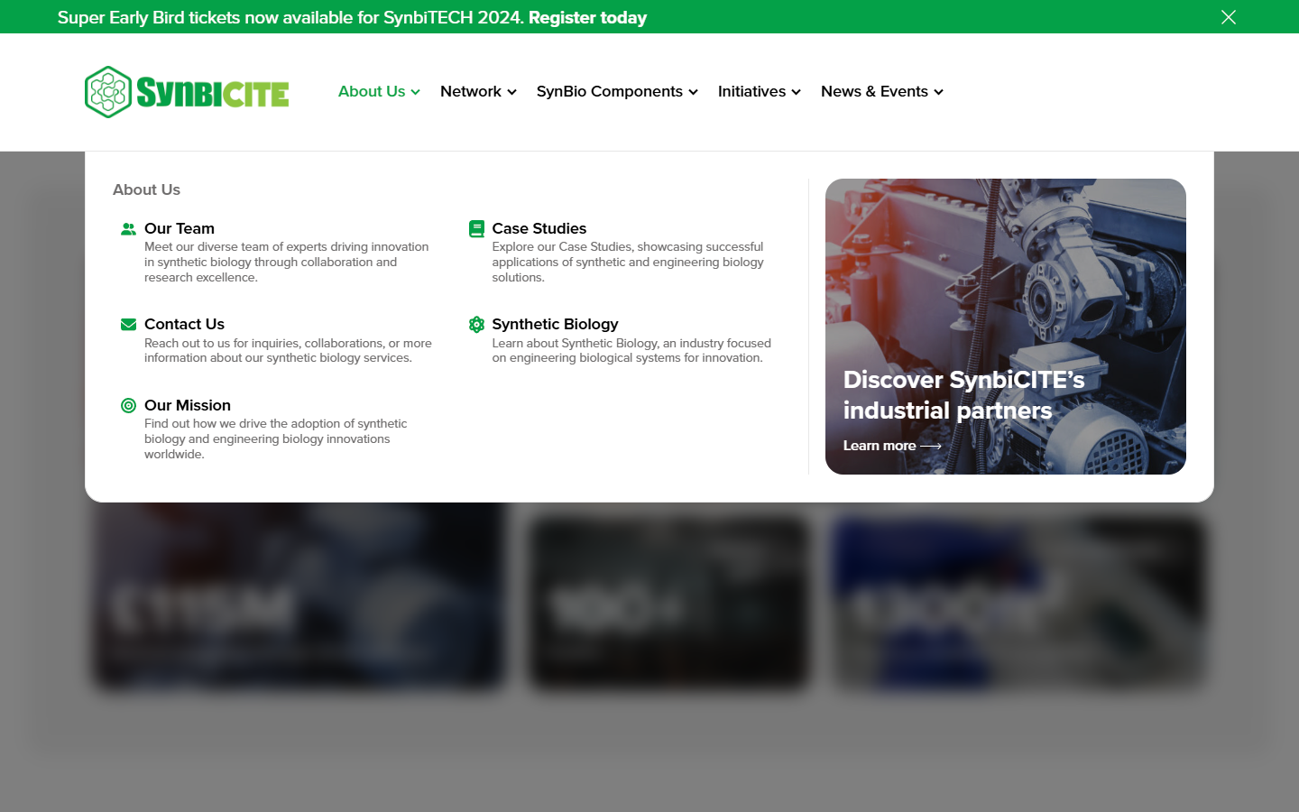Click the Case Studies book icon
Screen dimensions: 1299x812
[475, 228]
